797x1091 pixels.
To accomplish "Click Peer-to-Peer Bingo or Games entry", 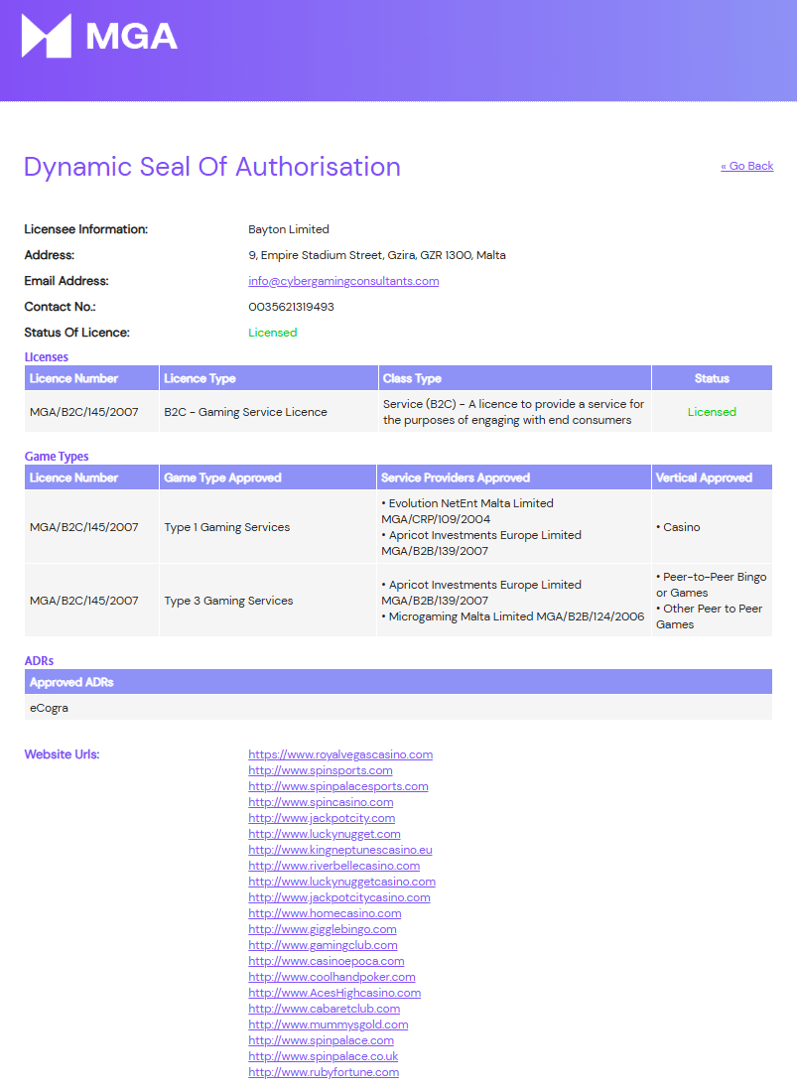I will (x=712, y=585).
